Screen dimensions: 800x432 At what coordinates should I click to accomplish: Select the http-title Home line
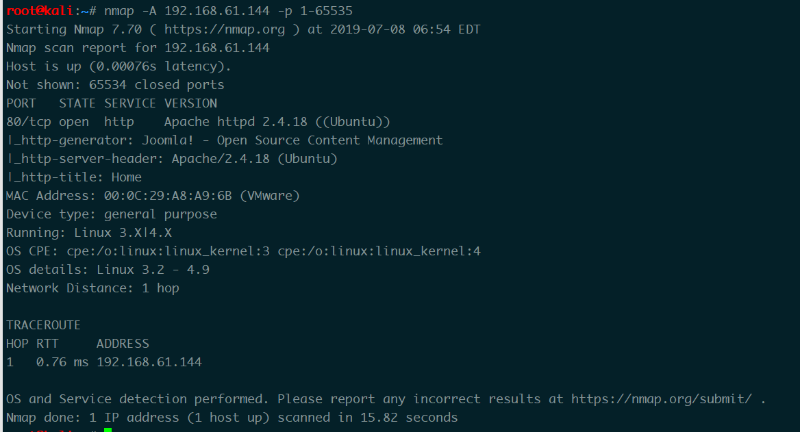pyautogui.click(x=74, y=177)
